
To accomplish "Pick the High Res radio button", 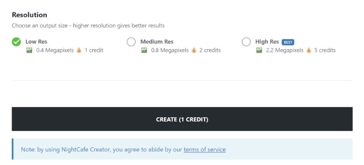I will tap(246, 42).
